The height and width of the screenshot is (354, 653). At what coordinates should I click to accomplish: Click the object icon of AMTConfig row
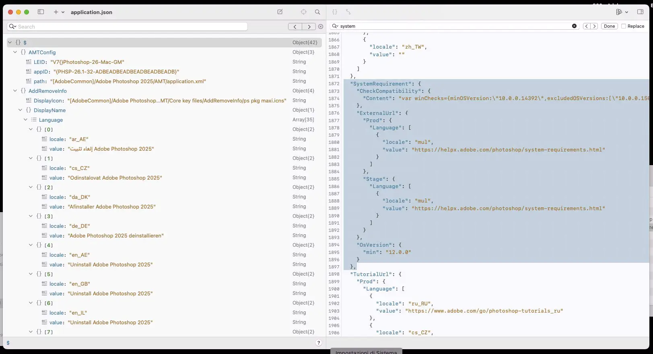coord(23,52)
